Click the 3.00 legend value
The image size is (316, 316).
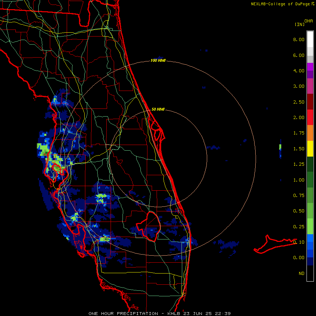click(299, 86)
